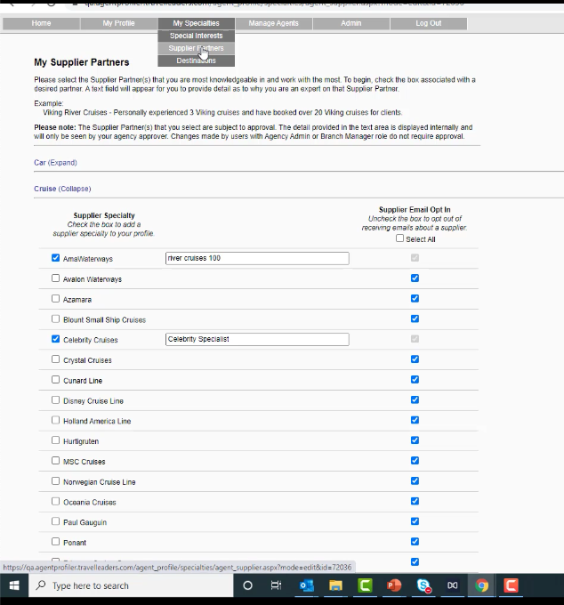The height and width of the screenshot is (605, 564).
Task: Uncheck email opt-in for Holland America Line
Action: pos(415,420)
